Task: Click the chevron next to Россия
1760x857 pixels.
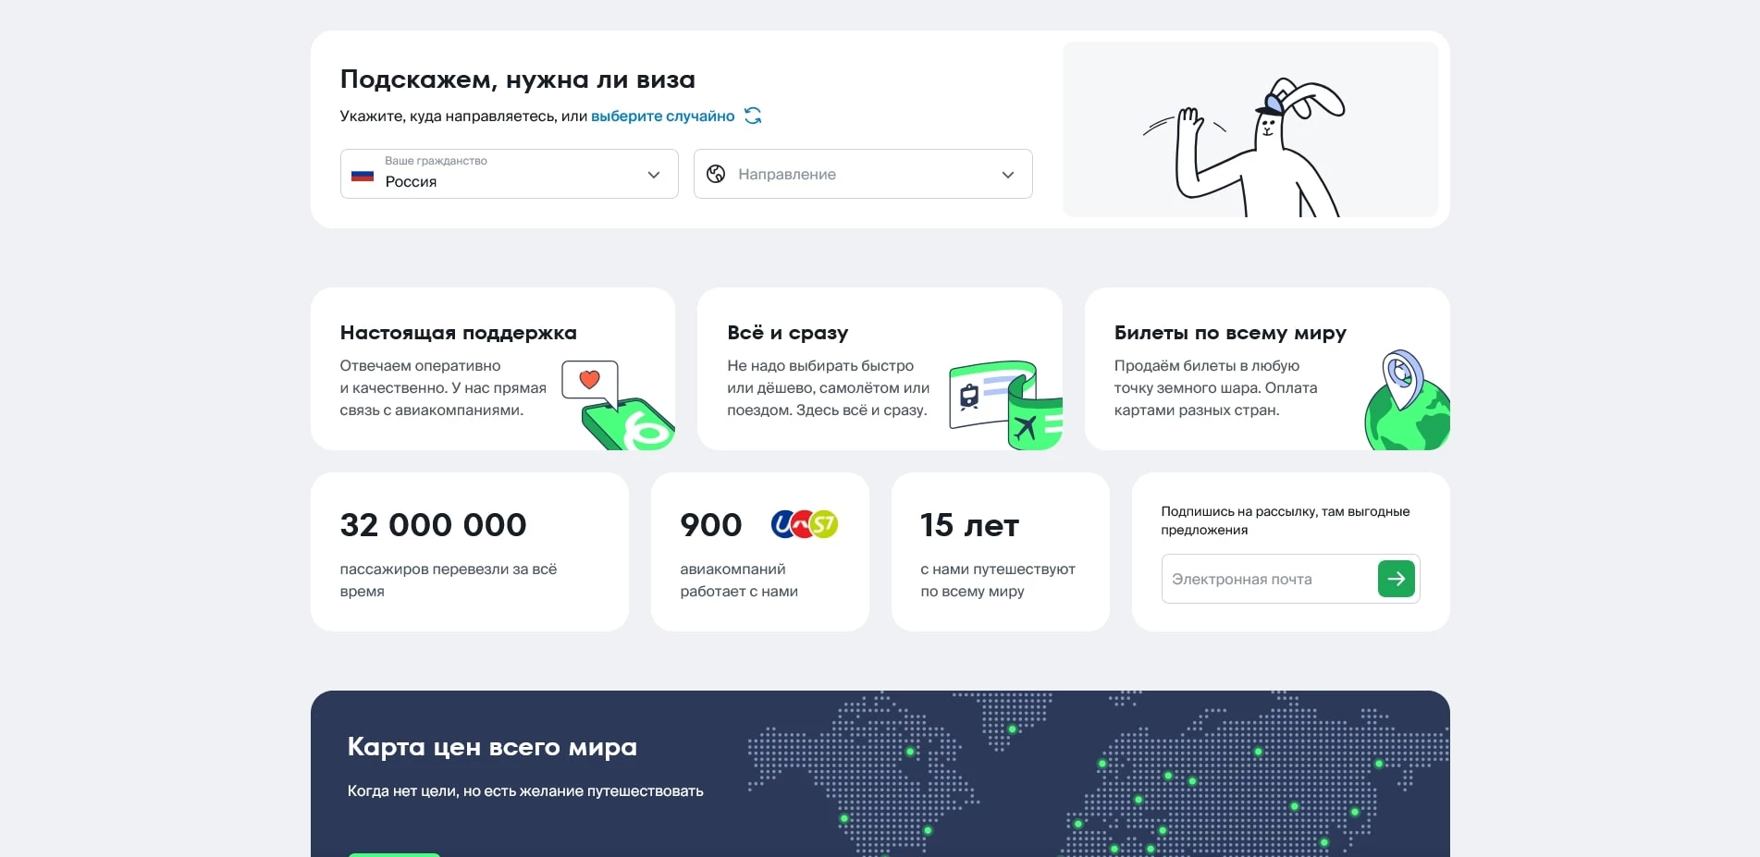Action: [654, 174]
